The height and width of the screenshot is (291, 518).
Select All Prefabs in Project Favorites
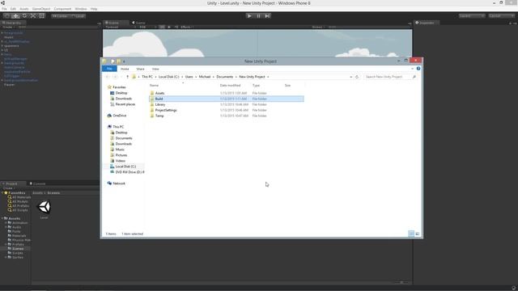[18, 206]
